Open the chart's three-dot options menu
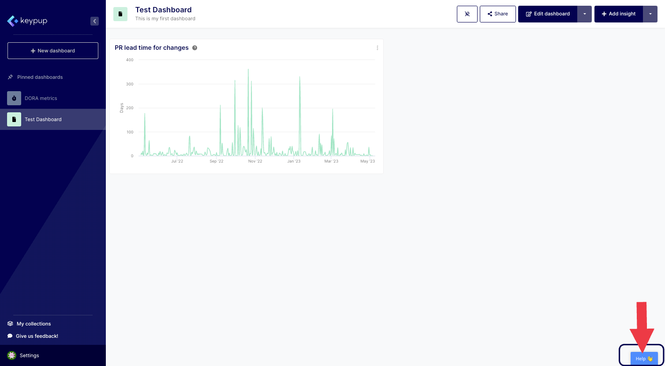 [x=377, y=48]
